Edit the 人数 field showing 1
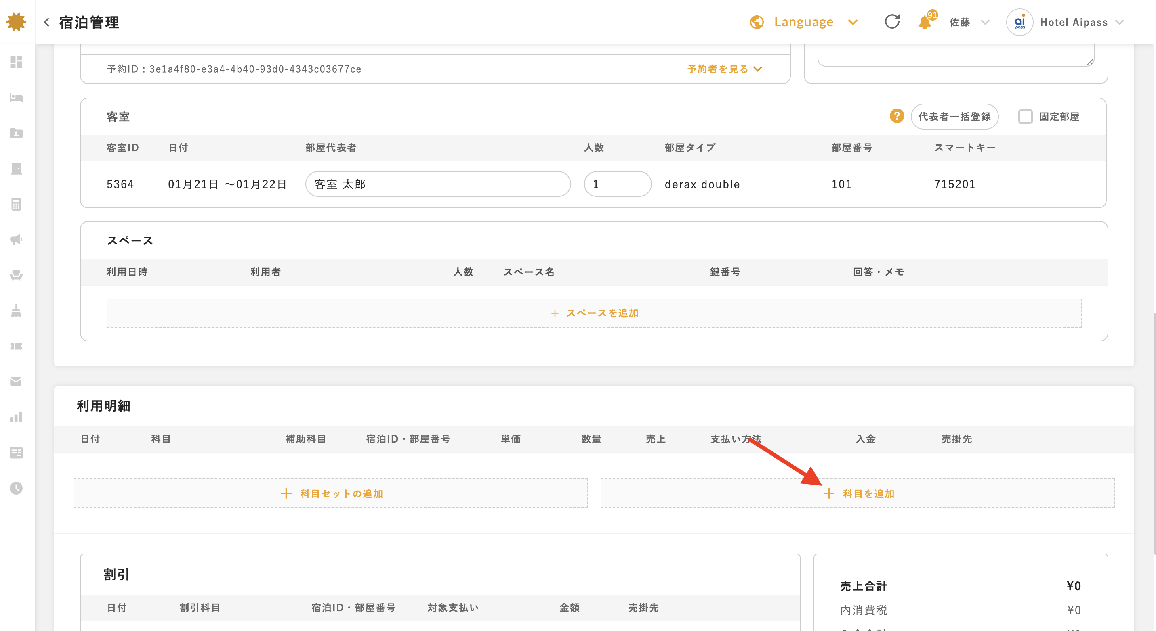The width and height of the screenshot is (1156, 631). click(x=618, y=184)
